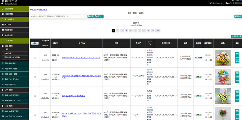Open お客様情報 via its people icon
This screenshot has width=242, height=120.
3,14
